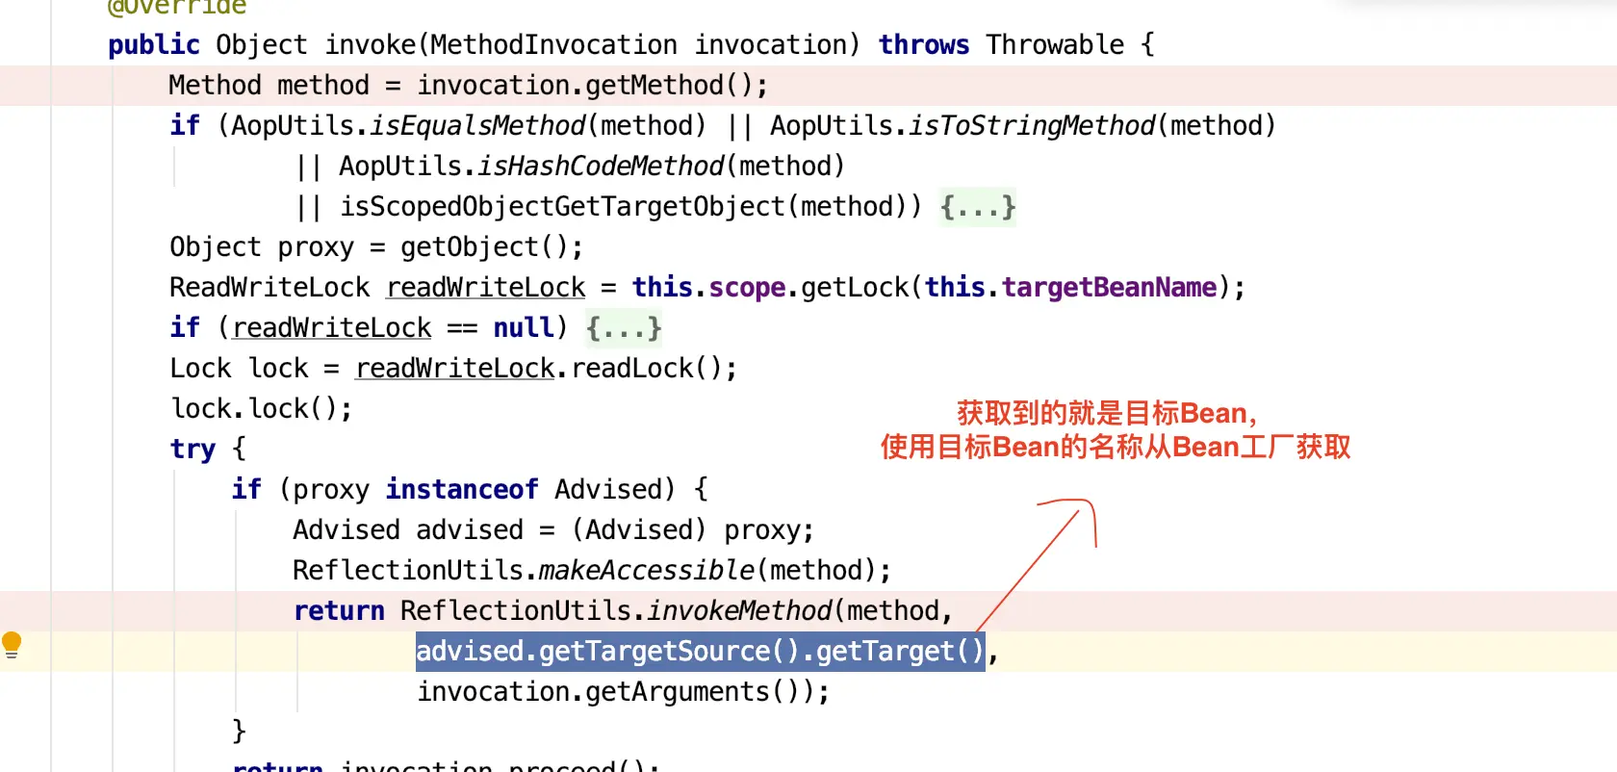Expand the folded block after isScopedObjectGetTargetObject
The width and height of the screenshot is (1617, 772).
tap(978, 207)
